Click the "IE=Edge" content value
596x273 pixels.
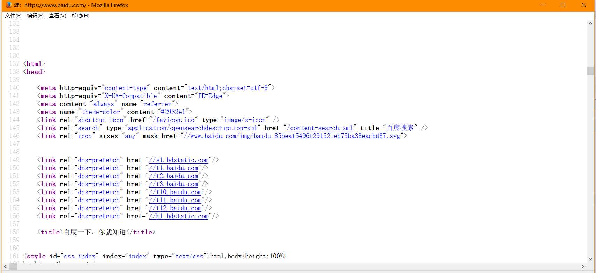pos(210,96)
